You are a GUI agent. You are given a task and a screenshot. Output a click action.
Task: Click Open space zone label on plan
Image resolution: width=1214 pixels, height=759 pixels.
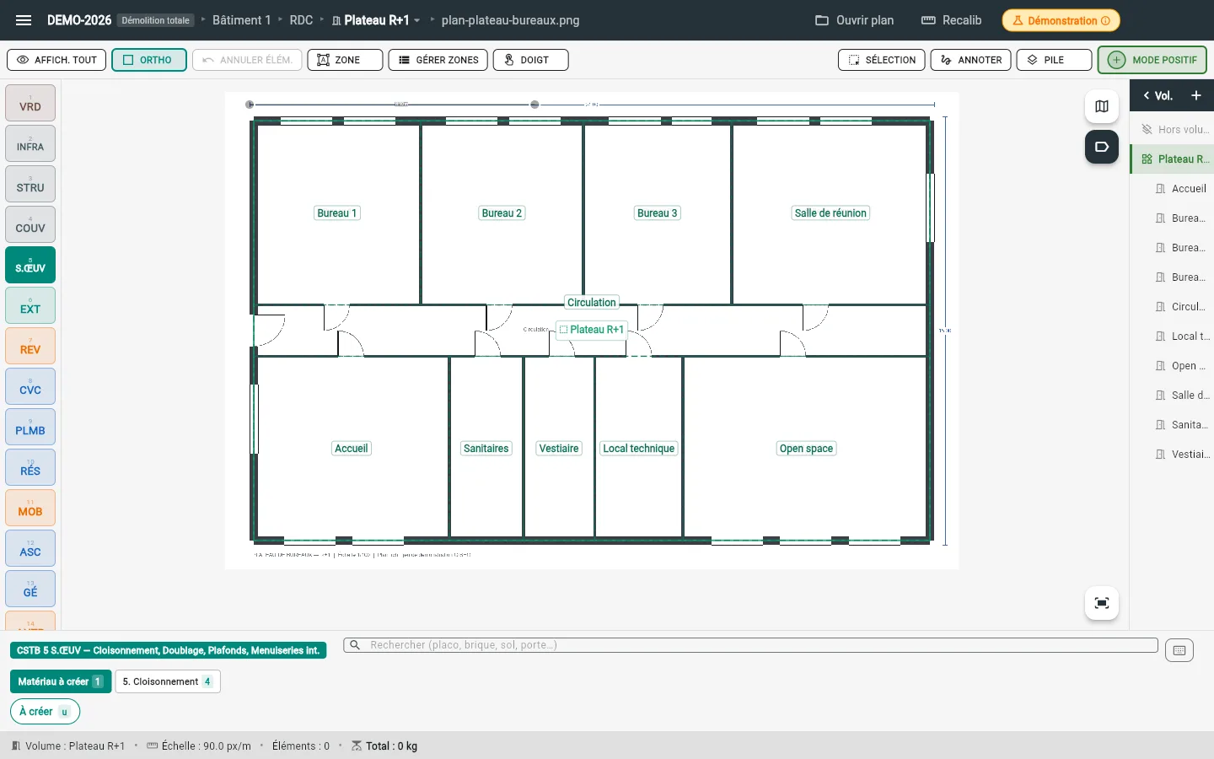[806, 449]
